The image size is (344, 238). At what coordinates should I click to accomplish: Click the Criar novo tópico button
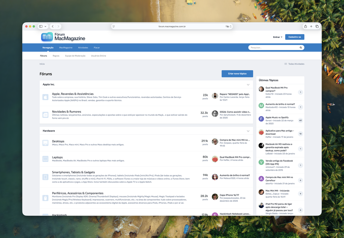click(x=237, y=74)
